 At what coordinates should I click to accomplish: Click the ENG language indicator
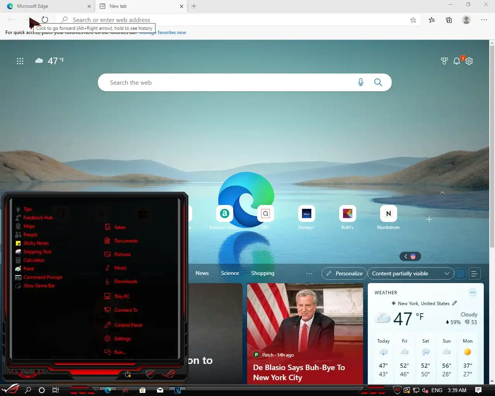point(437,390)
